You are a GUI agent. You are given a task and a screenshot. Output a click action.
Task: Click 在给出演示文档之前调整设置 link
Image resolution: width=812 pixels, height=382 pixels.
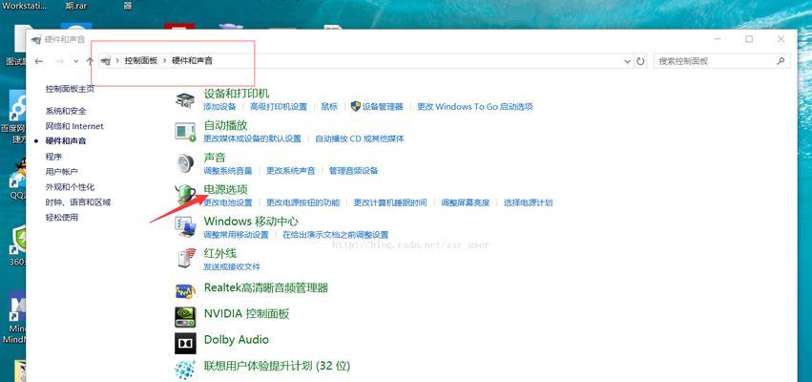336,235
